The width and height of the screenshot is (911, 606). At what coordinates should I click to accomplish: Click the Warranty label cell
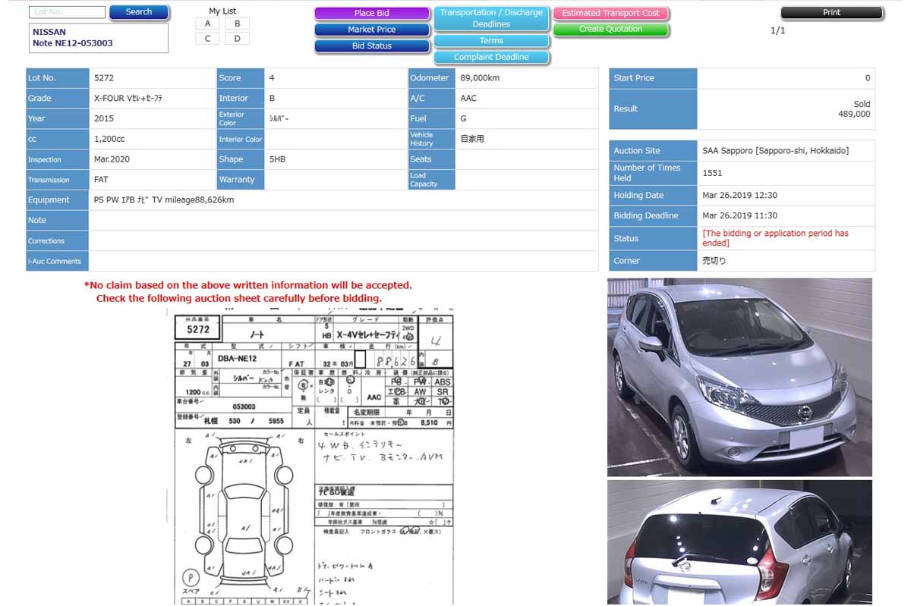click(x=241, y=180)
